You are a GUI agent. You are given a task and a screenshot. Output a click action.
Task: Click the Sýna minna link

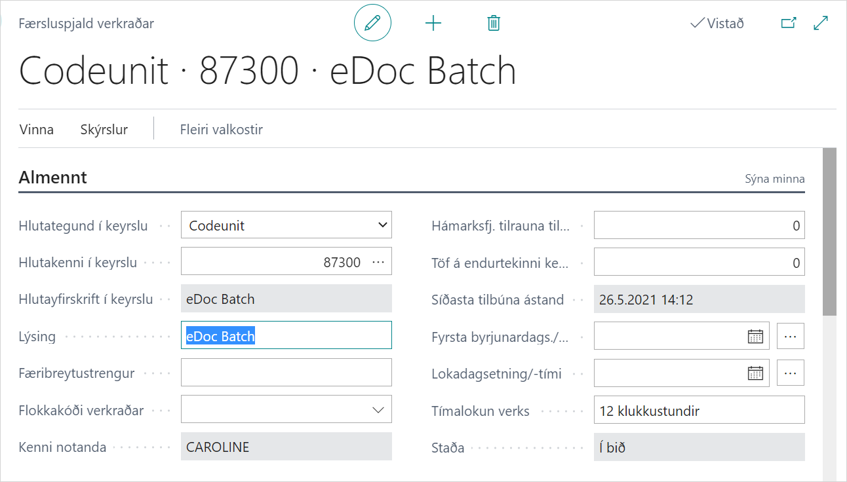775,178
